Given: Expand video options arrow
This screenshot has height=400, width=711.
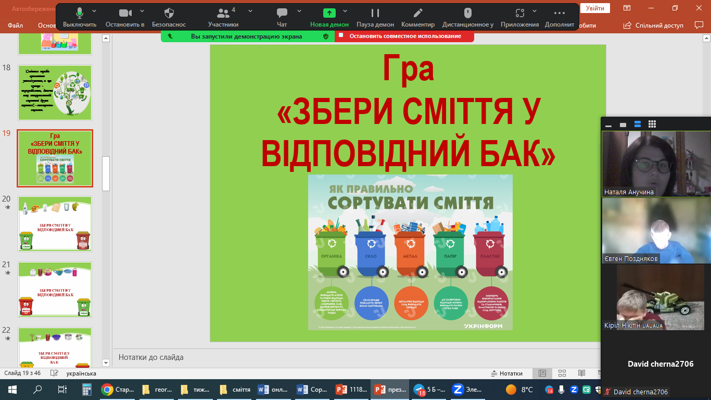Looking at the screenshot, I should [x=143, y=11].
